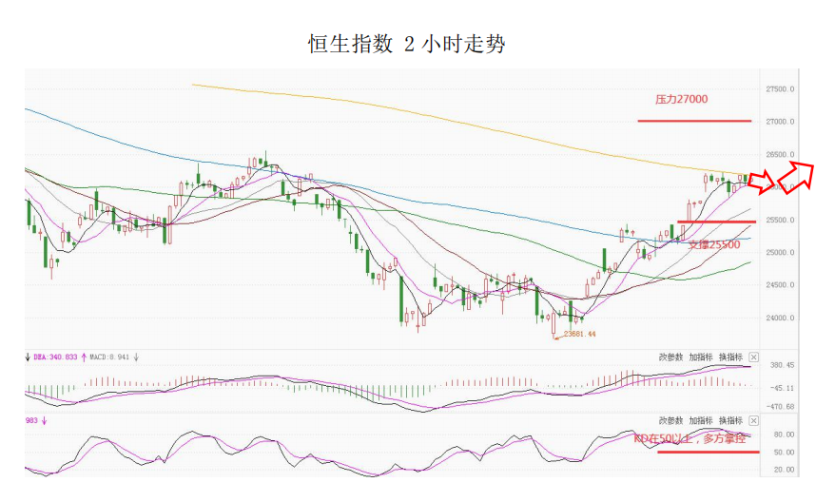Close the KD indicator panel

point(753,419)
